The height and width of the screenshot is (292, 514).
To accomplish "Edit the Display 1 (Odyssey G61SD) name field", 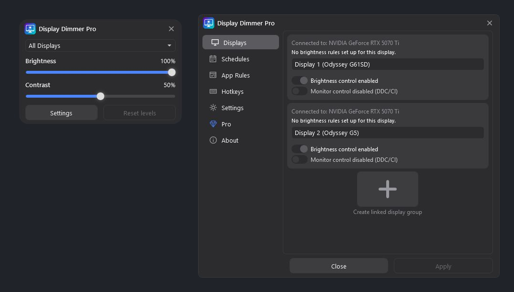I will [388, 64].
